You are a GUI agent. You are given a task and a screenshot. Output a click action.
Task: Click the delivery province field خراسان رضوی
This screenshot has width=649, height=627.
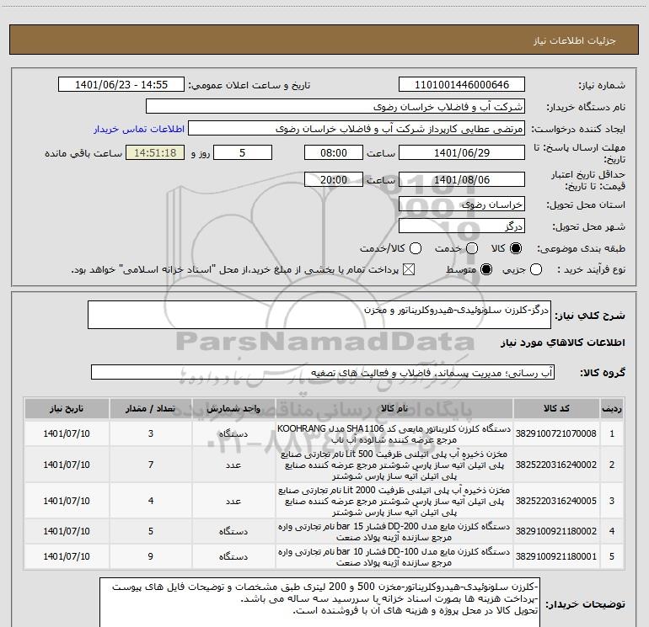click(x=462, y=205)
